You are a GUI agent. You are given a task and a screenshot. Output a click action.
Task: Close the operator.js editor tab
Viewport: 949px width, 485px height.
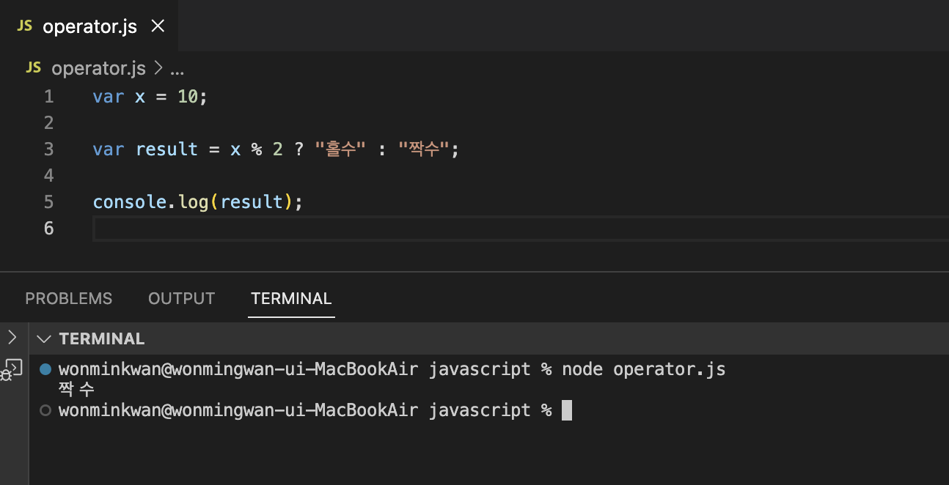coord(157,26)
